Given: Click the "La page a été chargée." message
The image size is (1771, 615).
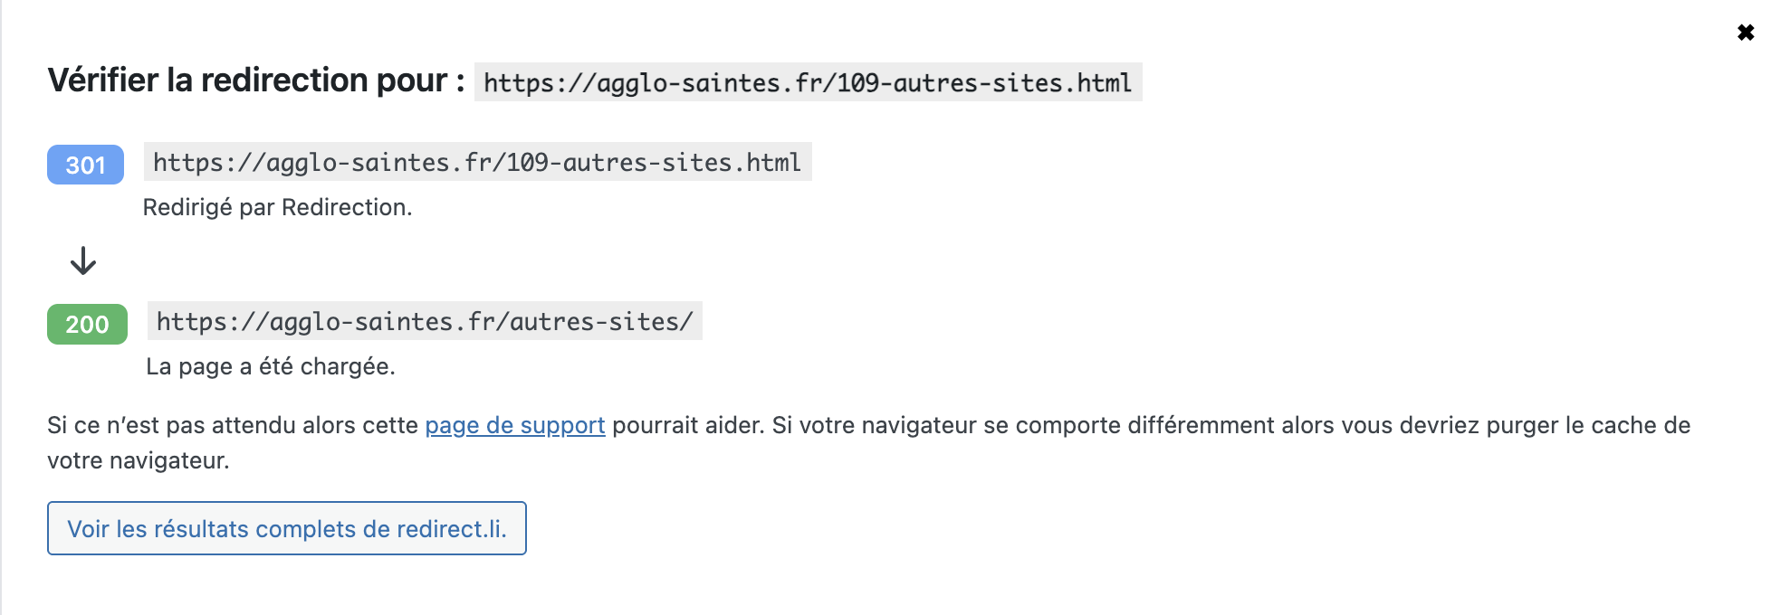Looking at the screenshot, I should tap(270, 366).
